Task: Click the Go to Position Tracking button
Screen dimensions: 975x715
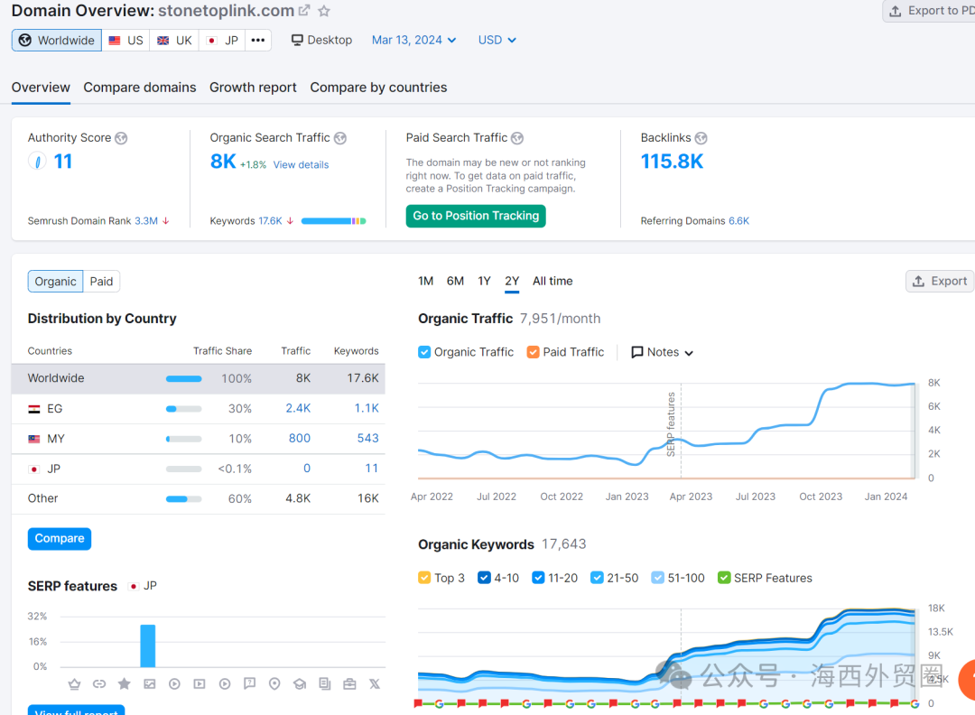Action: tap(476, 217)
